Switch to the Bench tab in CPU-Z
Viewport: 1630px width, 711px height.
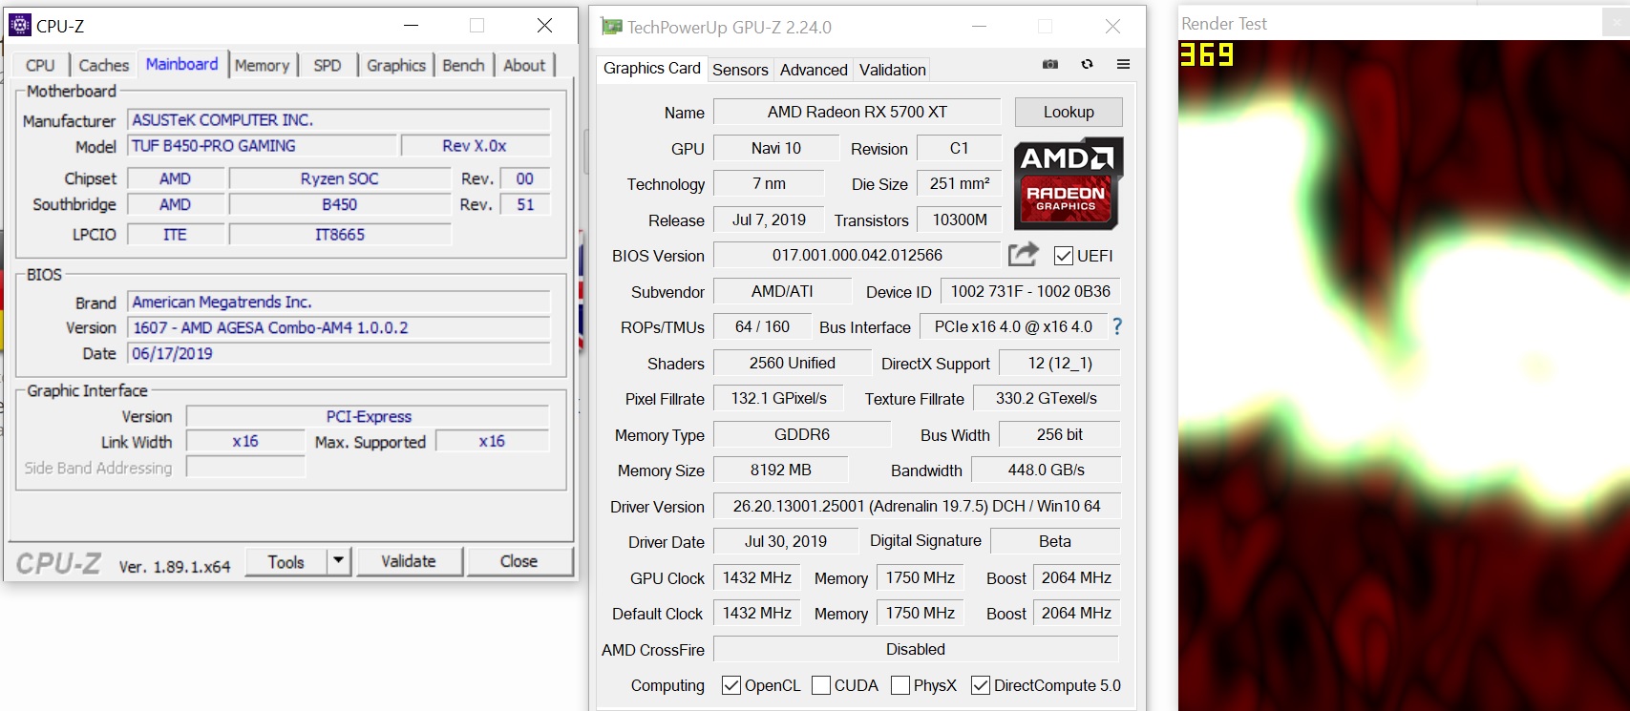(x=463, y=65)
